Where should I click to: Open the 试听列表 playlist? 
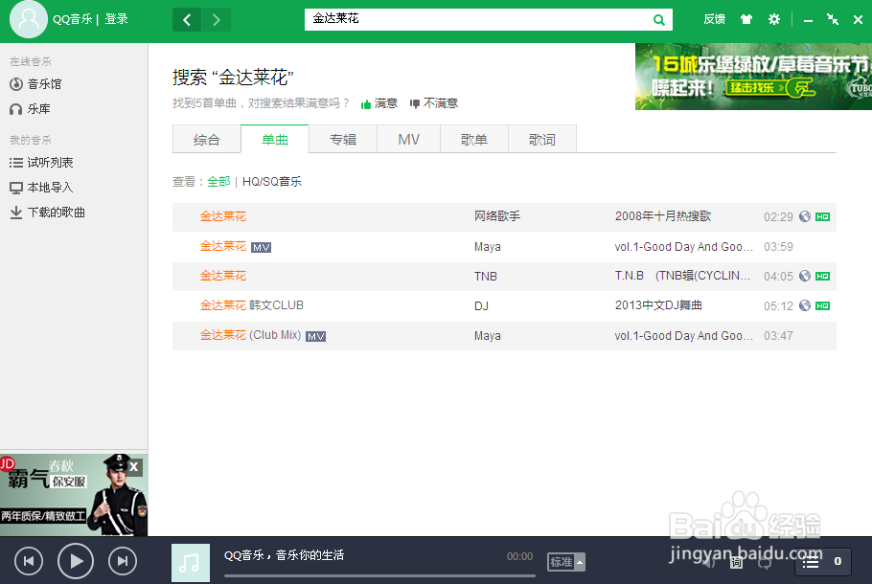pyautogui.click(x=47, y=162)
